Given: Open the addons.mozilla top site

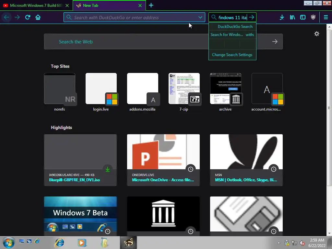Looking at the screenshot, I should (143, 92).
